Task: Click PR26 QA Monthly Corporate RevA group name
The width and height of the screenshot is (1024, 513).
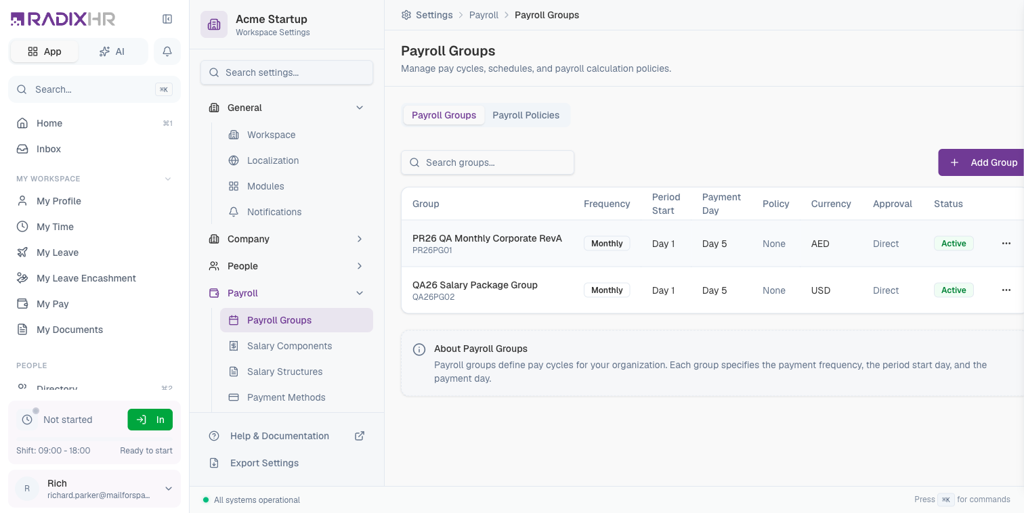Action: pyautogui.click(x=487, y=238)
